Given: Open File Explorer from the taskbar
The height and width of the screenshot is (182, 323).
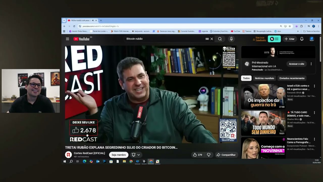Looking at the screenshot, I should pos(124,162).
